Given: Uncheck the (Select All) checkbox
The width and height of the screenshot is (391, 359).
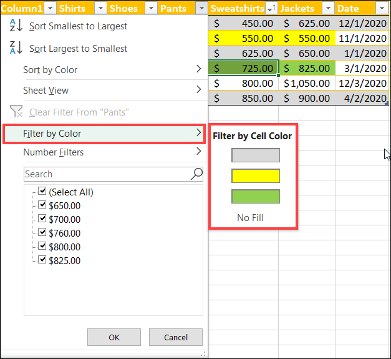Looking at the screenshot, I should (42, 191).
